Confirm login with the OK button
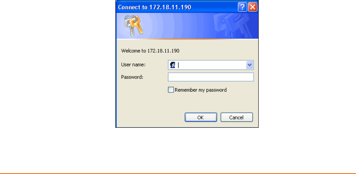 (x=201, y=117)
